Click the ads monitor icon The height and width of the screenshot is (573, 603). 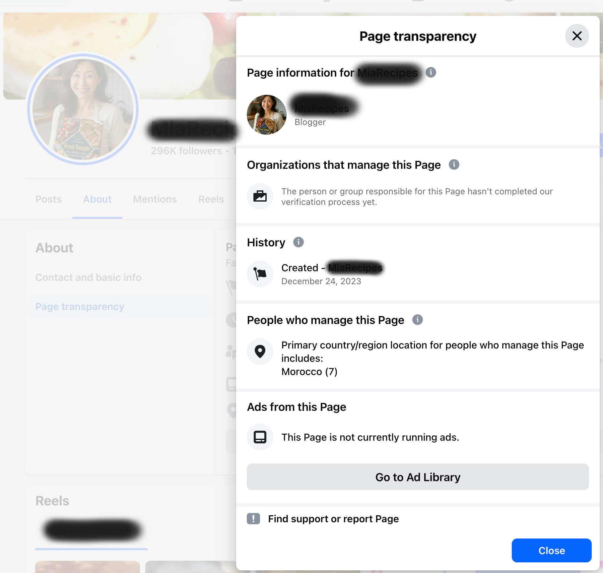coord(260,437)
